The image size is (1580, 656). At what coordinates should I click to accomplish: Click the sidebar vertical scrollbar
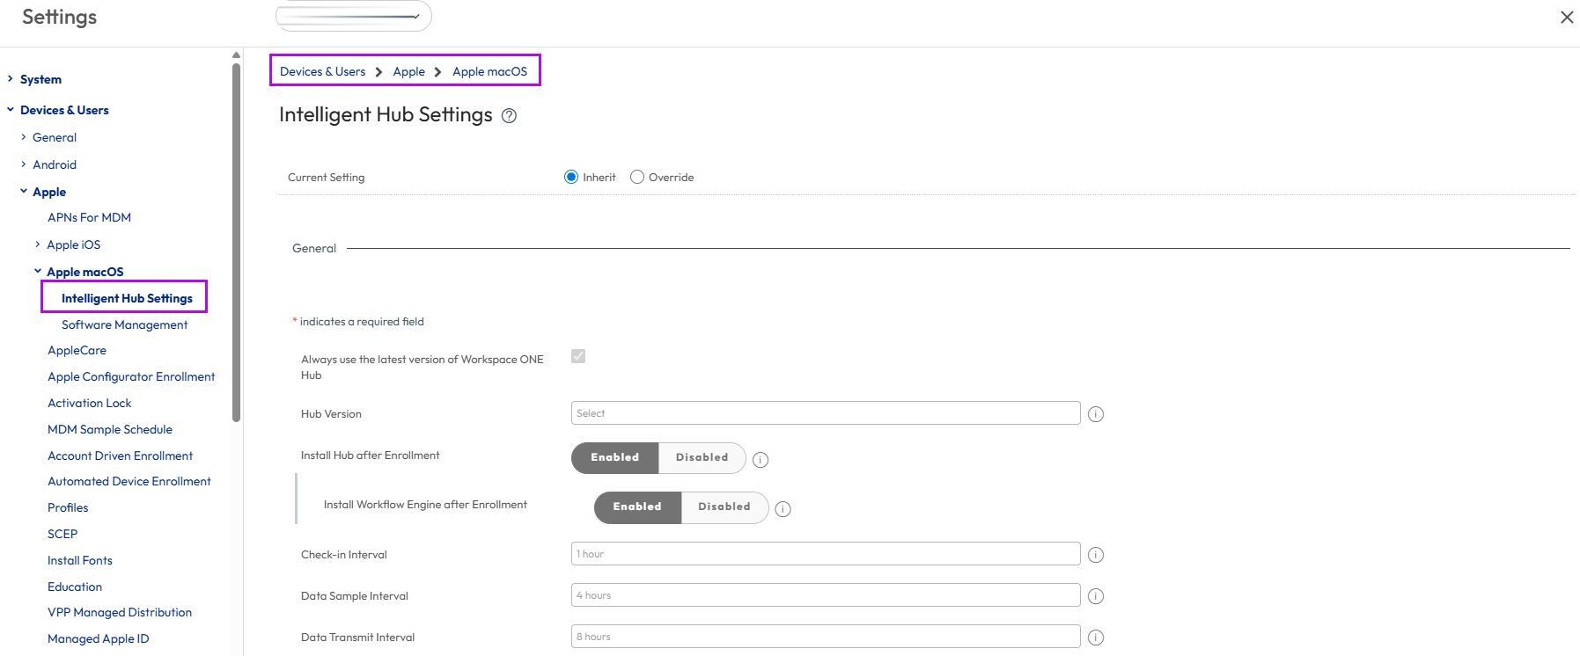pos(236,242)
